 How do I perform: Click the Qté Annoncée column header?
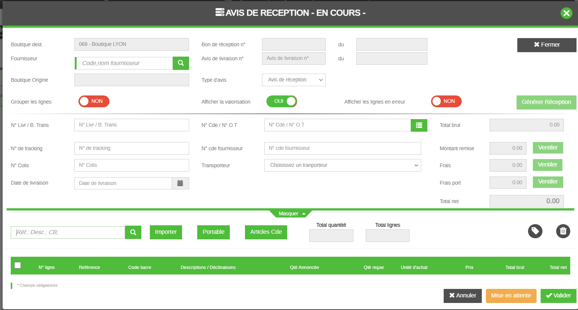(305, 267)
